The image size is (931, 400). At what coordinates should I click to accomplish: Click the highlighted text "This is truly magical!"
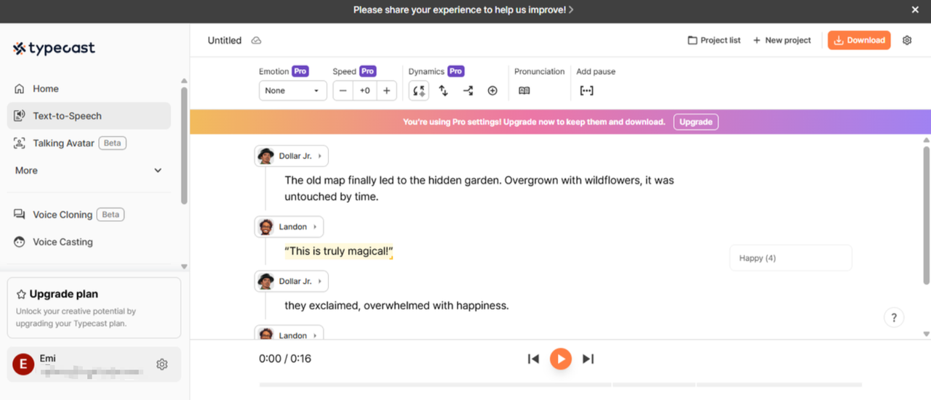point(339,252)
